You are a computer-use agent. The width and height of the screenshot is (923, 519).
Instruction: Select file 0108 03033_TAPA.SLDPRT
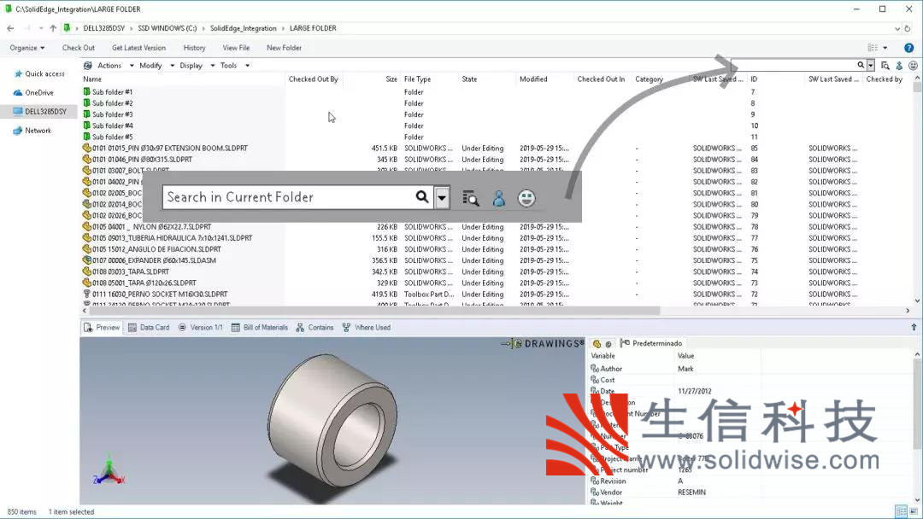click(131, 271)
